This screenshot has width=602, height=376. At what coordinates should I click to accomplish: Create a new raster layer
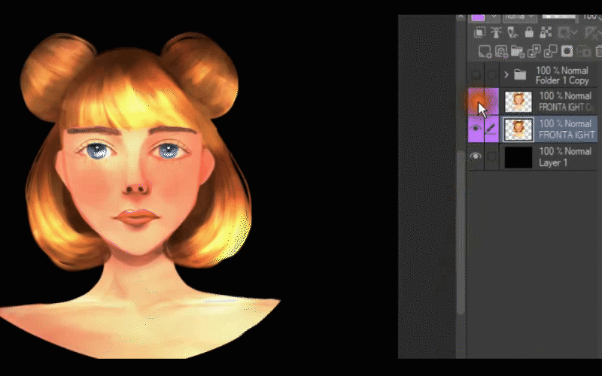(x=485, y=51)
